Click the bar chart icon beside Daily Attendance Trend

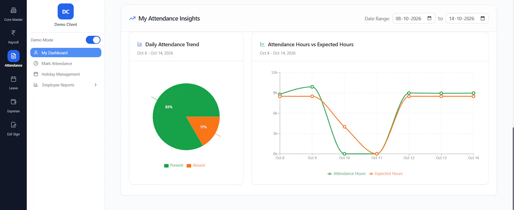140,44
